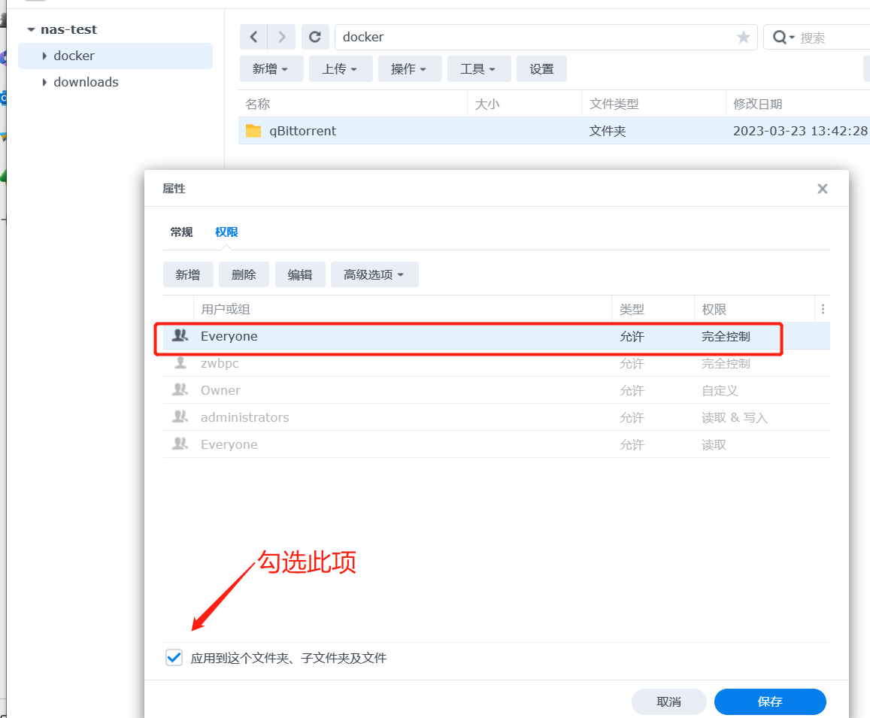Viewport: 870px width, 718px height.
Task: Click the 权限 column header in table
Action: point(755,309)
